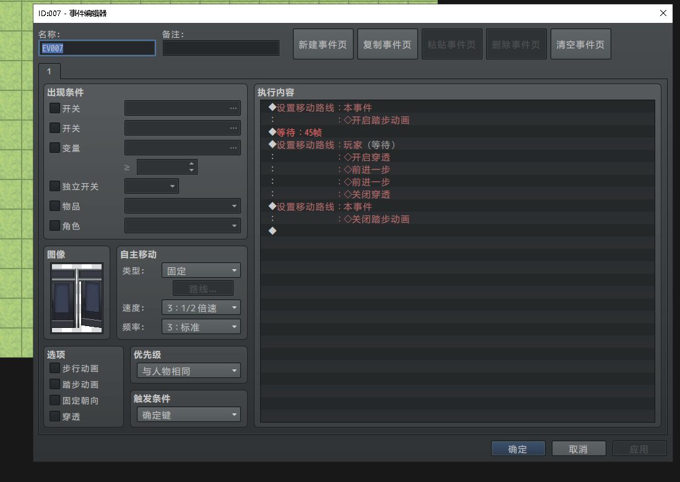The height and width of the screenshot is (482, 680).
Task: Tick the 独立开关 checkbox
Action: [54, 186]
